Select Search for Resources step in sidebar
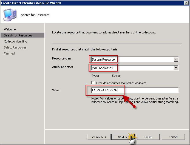The height and width of the screenshot is (145, 190). pos(18,35)
